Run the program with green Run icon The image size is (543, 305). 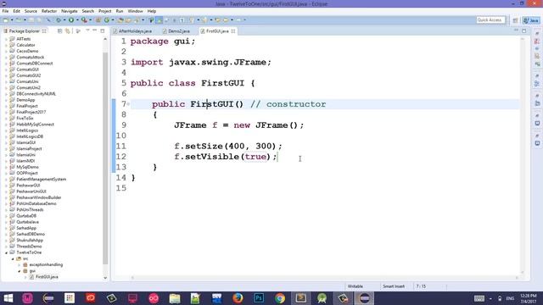click(71, 20)
